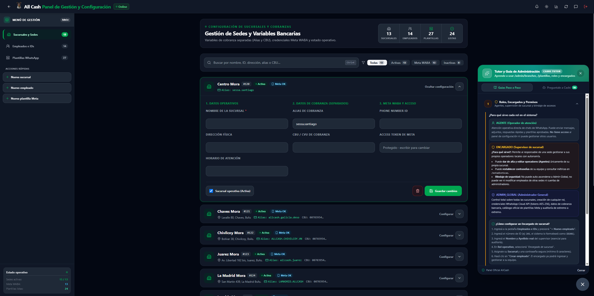Screen dimensions: 594x296
Task: Open the chat bubble icon
Action: 576,7
